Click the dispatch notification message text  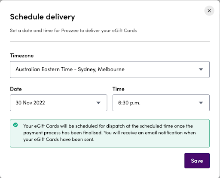(x=110, y=133)
